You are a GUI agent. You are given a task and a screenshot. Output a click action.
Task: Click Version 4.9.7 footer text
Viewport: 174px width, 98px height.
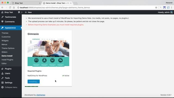[166, 95]
